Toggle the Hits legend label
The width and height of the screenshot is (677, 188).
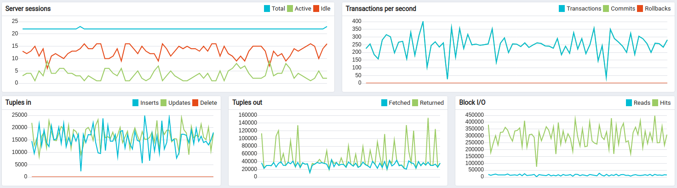coord(665,103)
